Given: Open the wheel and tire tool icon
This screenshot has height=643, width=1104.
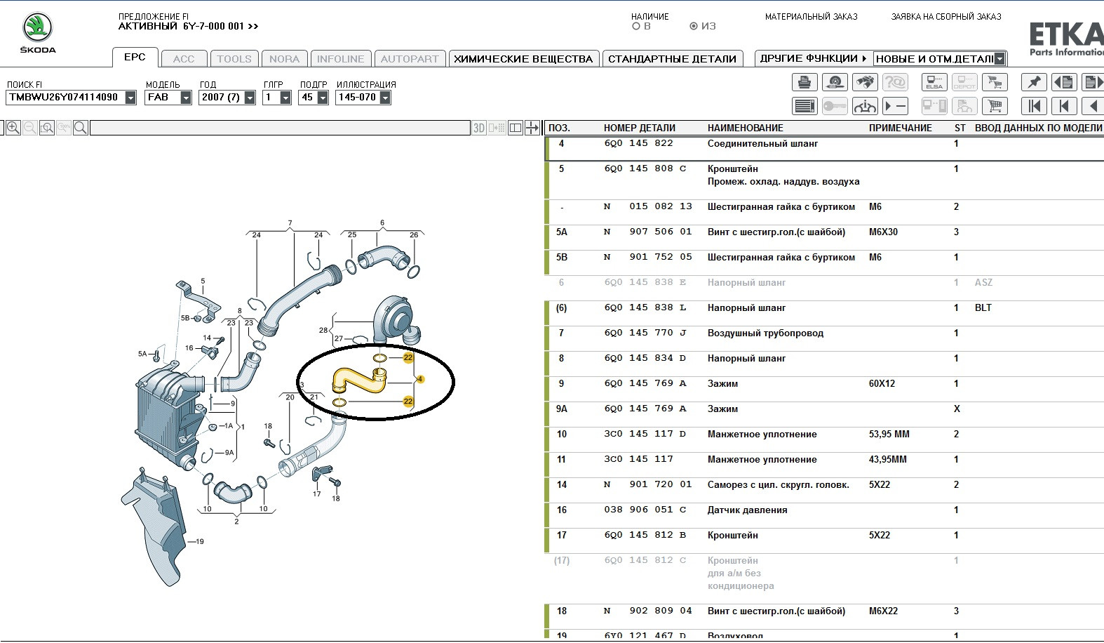Looking at the screenshot, I should (x=835, y=82).
